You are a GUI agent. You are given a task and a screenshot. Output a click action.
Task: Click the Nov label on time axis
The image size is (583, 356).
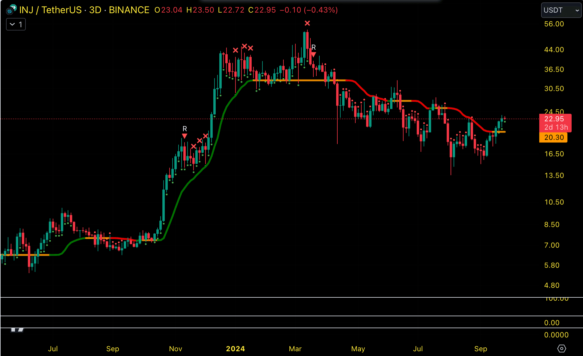pyautogui.click(x=176, y=349)
